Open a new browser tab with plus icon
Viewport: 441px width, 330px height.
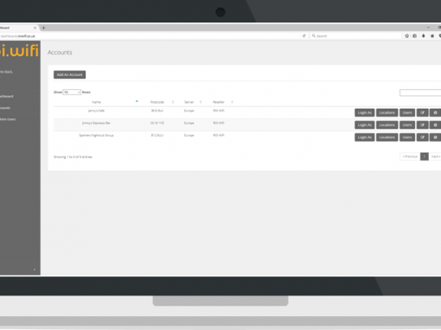tap(43, 28)
